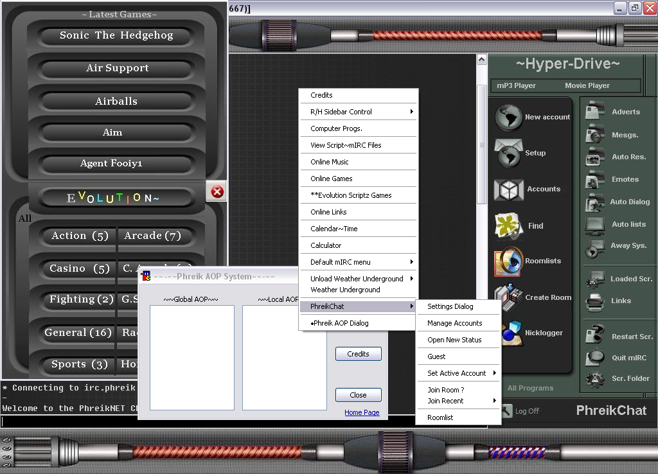Choose Guest in PhreikChat submenu
Viewport: 658px width, 474px height.
pyautogui.click(x=458, y=356)
